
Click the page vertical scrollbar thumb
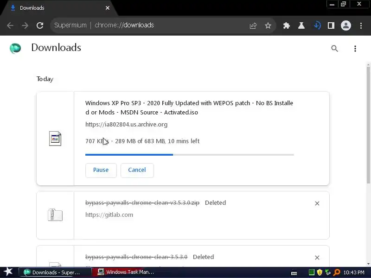click(368, 125)
